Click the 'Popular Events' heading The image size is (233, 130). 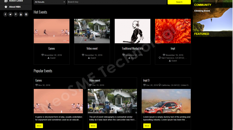tap(43, 71)
